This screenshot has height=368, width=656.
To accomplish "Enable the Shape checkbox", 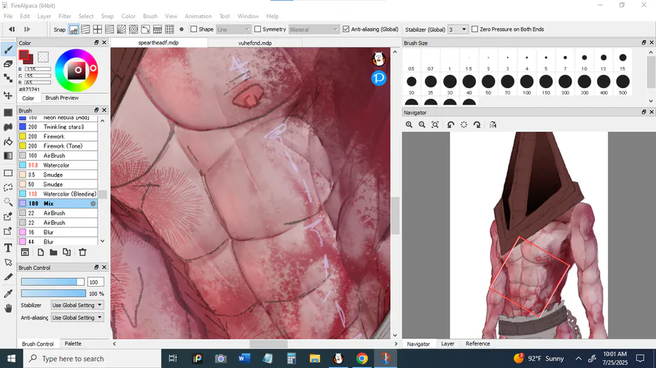I will coord(194,29).
